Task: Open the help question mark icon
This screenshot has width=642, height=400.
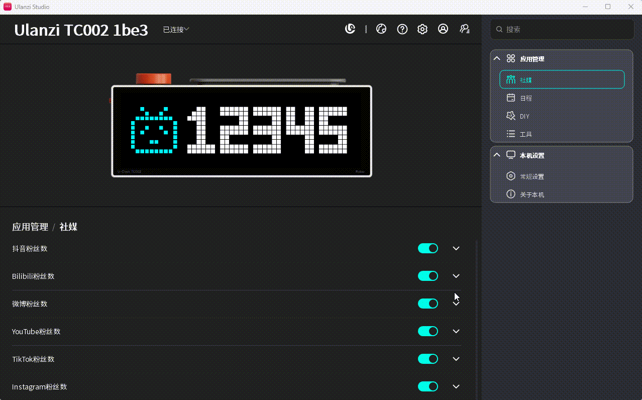Action: pyautogui.click(x=402, y=29)
